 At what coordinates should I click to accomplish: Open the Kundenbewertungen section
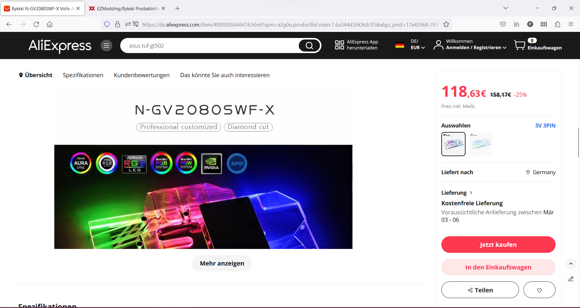point(142,75)
